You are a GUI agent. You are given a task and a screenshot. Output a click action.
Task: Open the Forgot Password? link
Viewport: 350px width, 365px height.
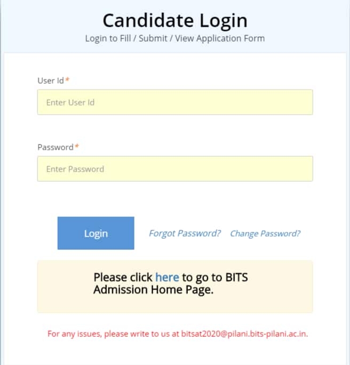tap(185, 233)
